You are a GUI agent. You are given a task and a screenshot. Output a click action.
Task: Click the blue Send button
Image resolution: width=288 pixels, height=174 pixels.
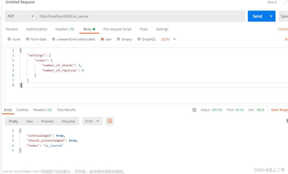(257, 16)
